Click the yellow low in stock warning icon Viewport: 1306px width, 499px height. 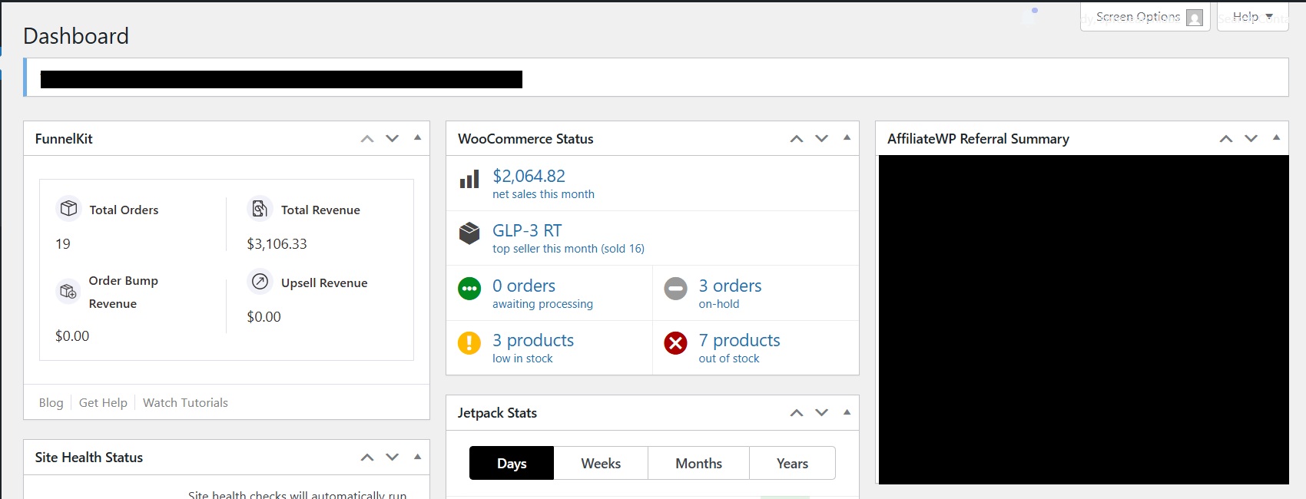pos(469,343)
